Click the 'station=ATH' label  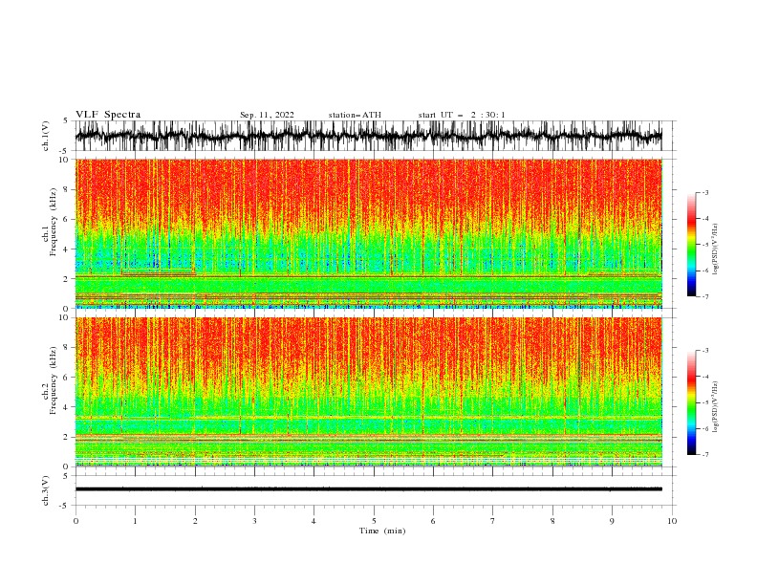point(355,115)
